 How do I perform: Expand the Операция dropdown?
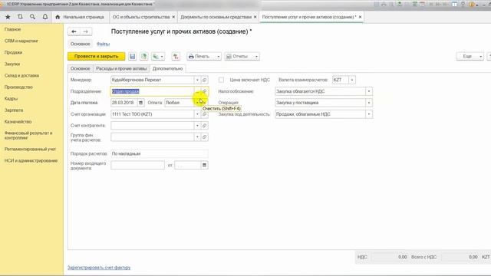coord(369,103)
